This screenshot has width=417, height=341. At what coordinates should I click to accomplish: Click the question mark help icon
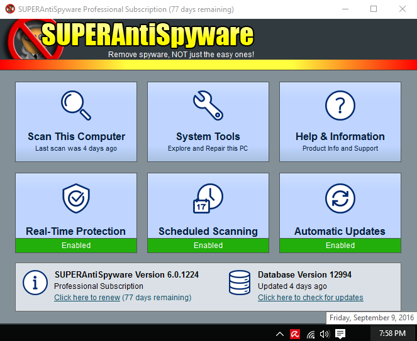coord(340,106)
